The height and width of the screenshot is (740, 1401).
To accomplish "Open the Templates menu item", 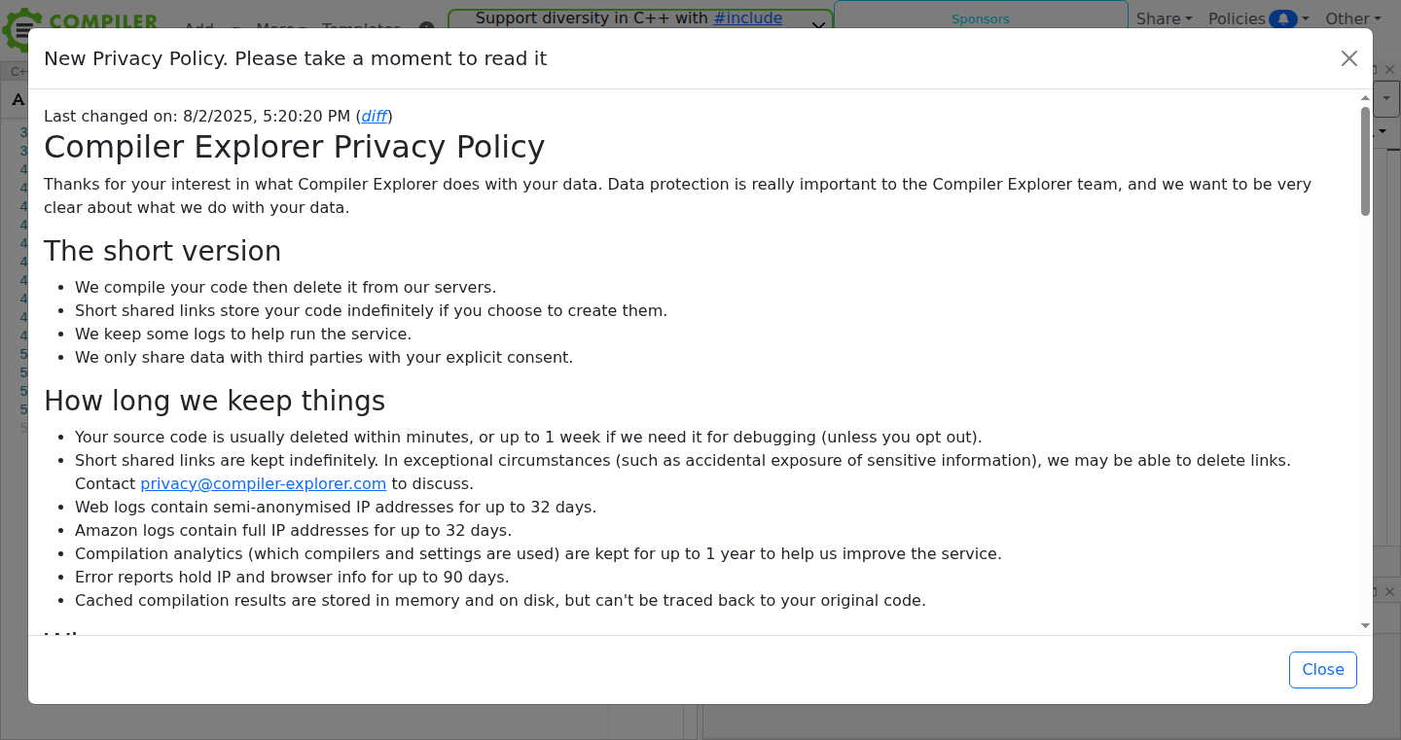I will tap(361, 24).
